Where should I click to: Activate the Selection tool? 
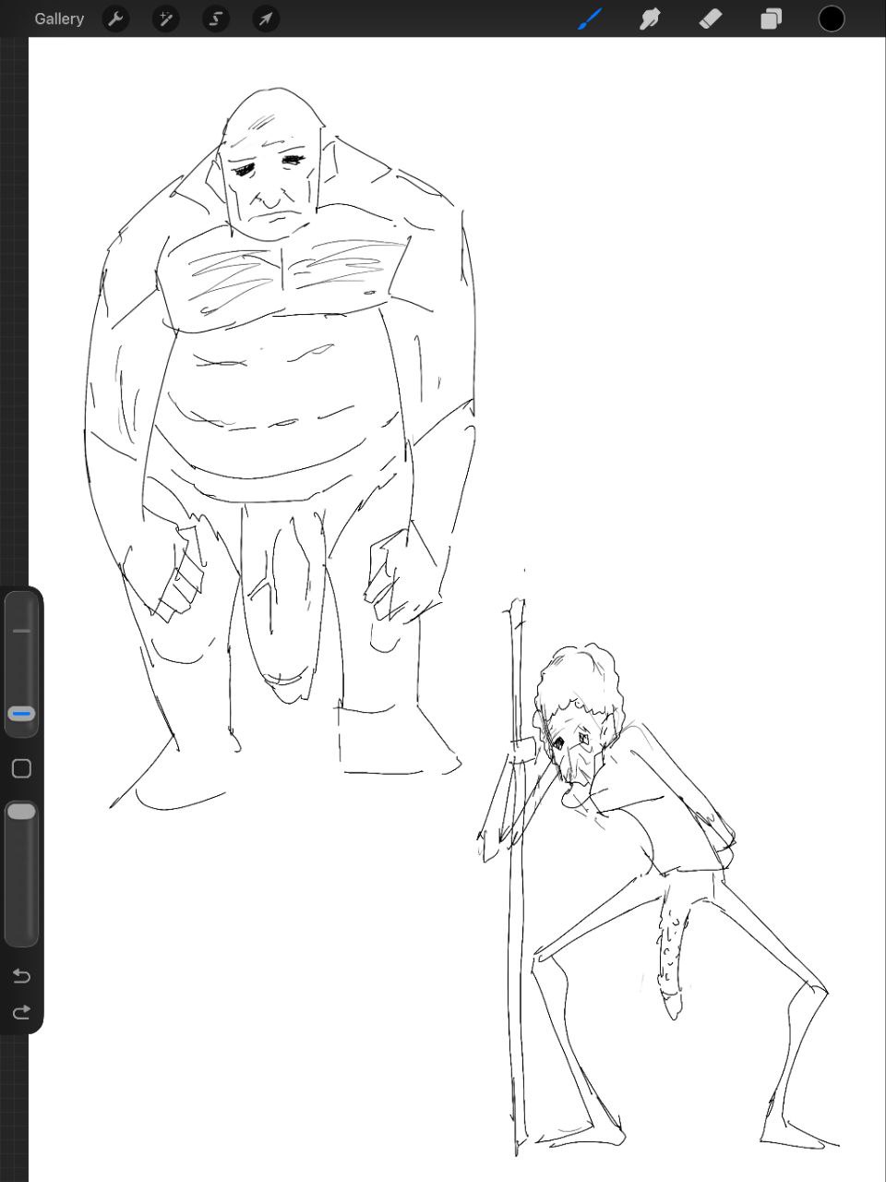pyautogui.click(x=216, y=18)
